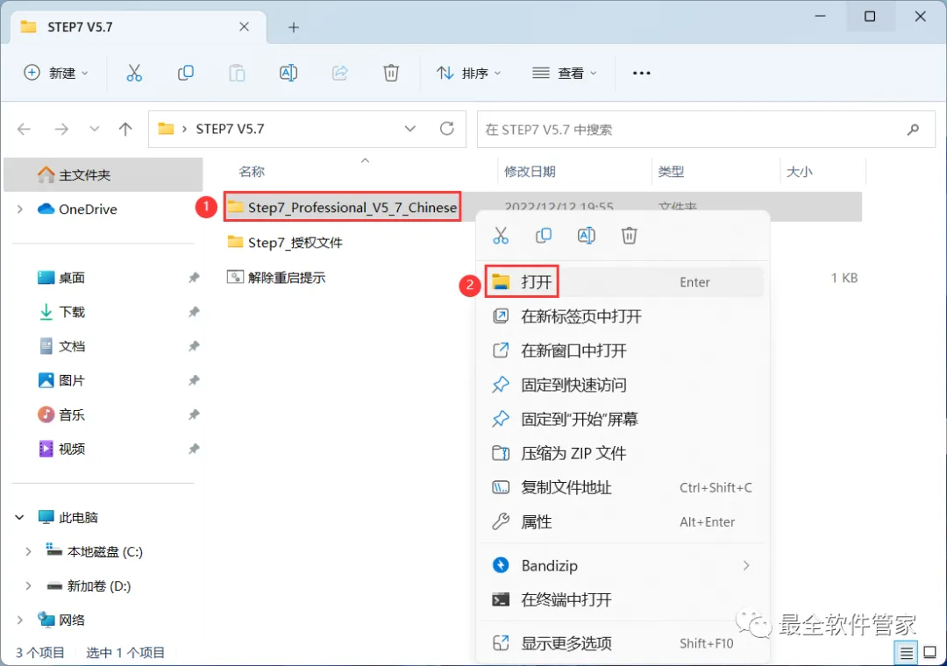Viewport: 947px width, 666px height.
Task: Open 属性 from the context menu
Action: (623, 521)
